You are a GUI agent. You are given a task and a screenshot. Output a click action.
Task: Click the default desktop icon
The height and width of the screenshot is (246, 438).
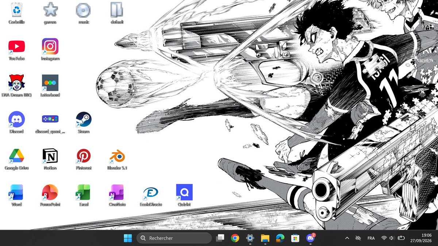(117, 13)
